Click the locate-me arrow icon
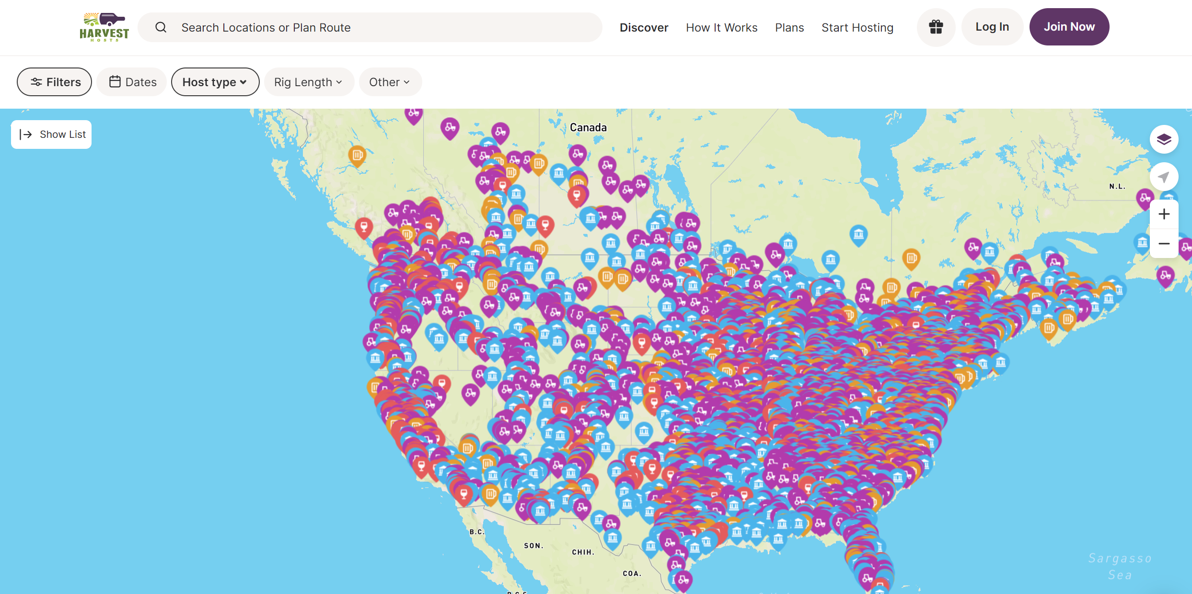This screenshot has height=594, width=1192. (x=1164, y=177)
